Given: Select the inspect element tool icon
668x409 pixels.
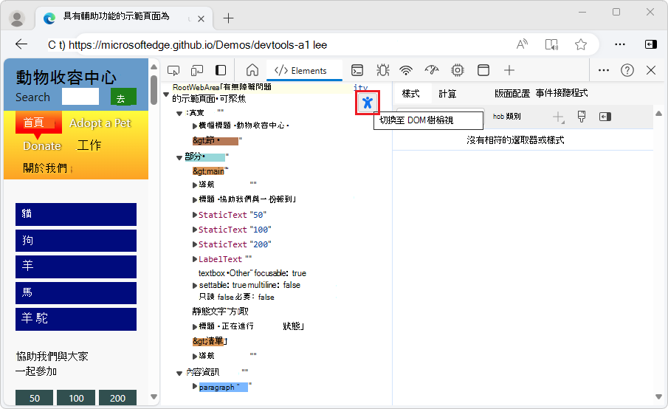Looking at the screenshot, I should (x=173, y=70).
